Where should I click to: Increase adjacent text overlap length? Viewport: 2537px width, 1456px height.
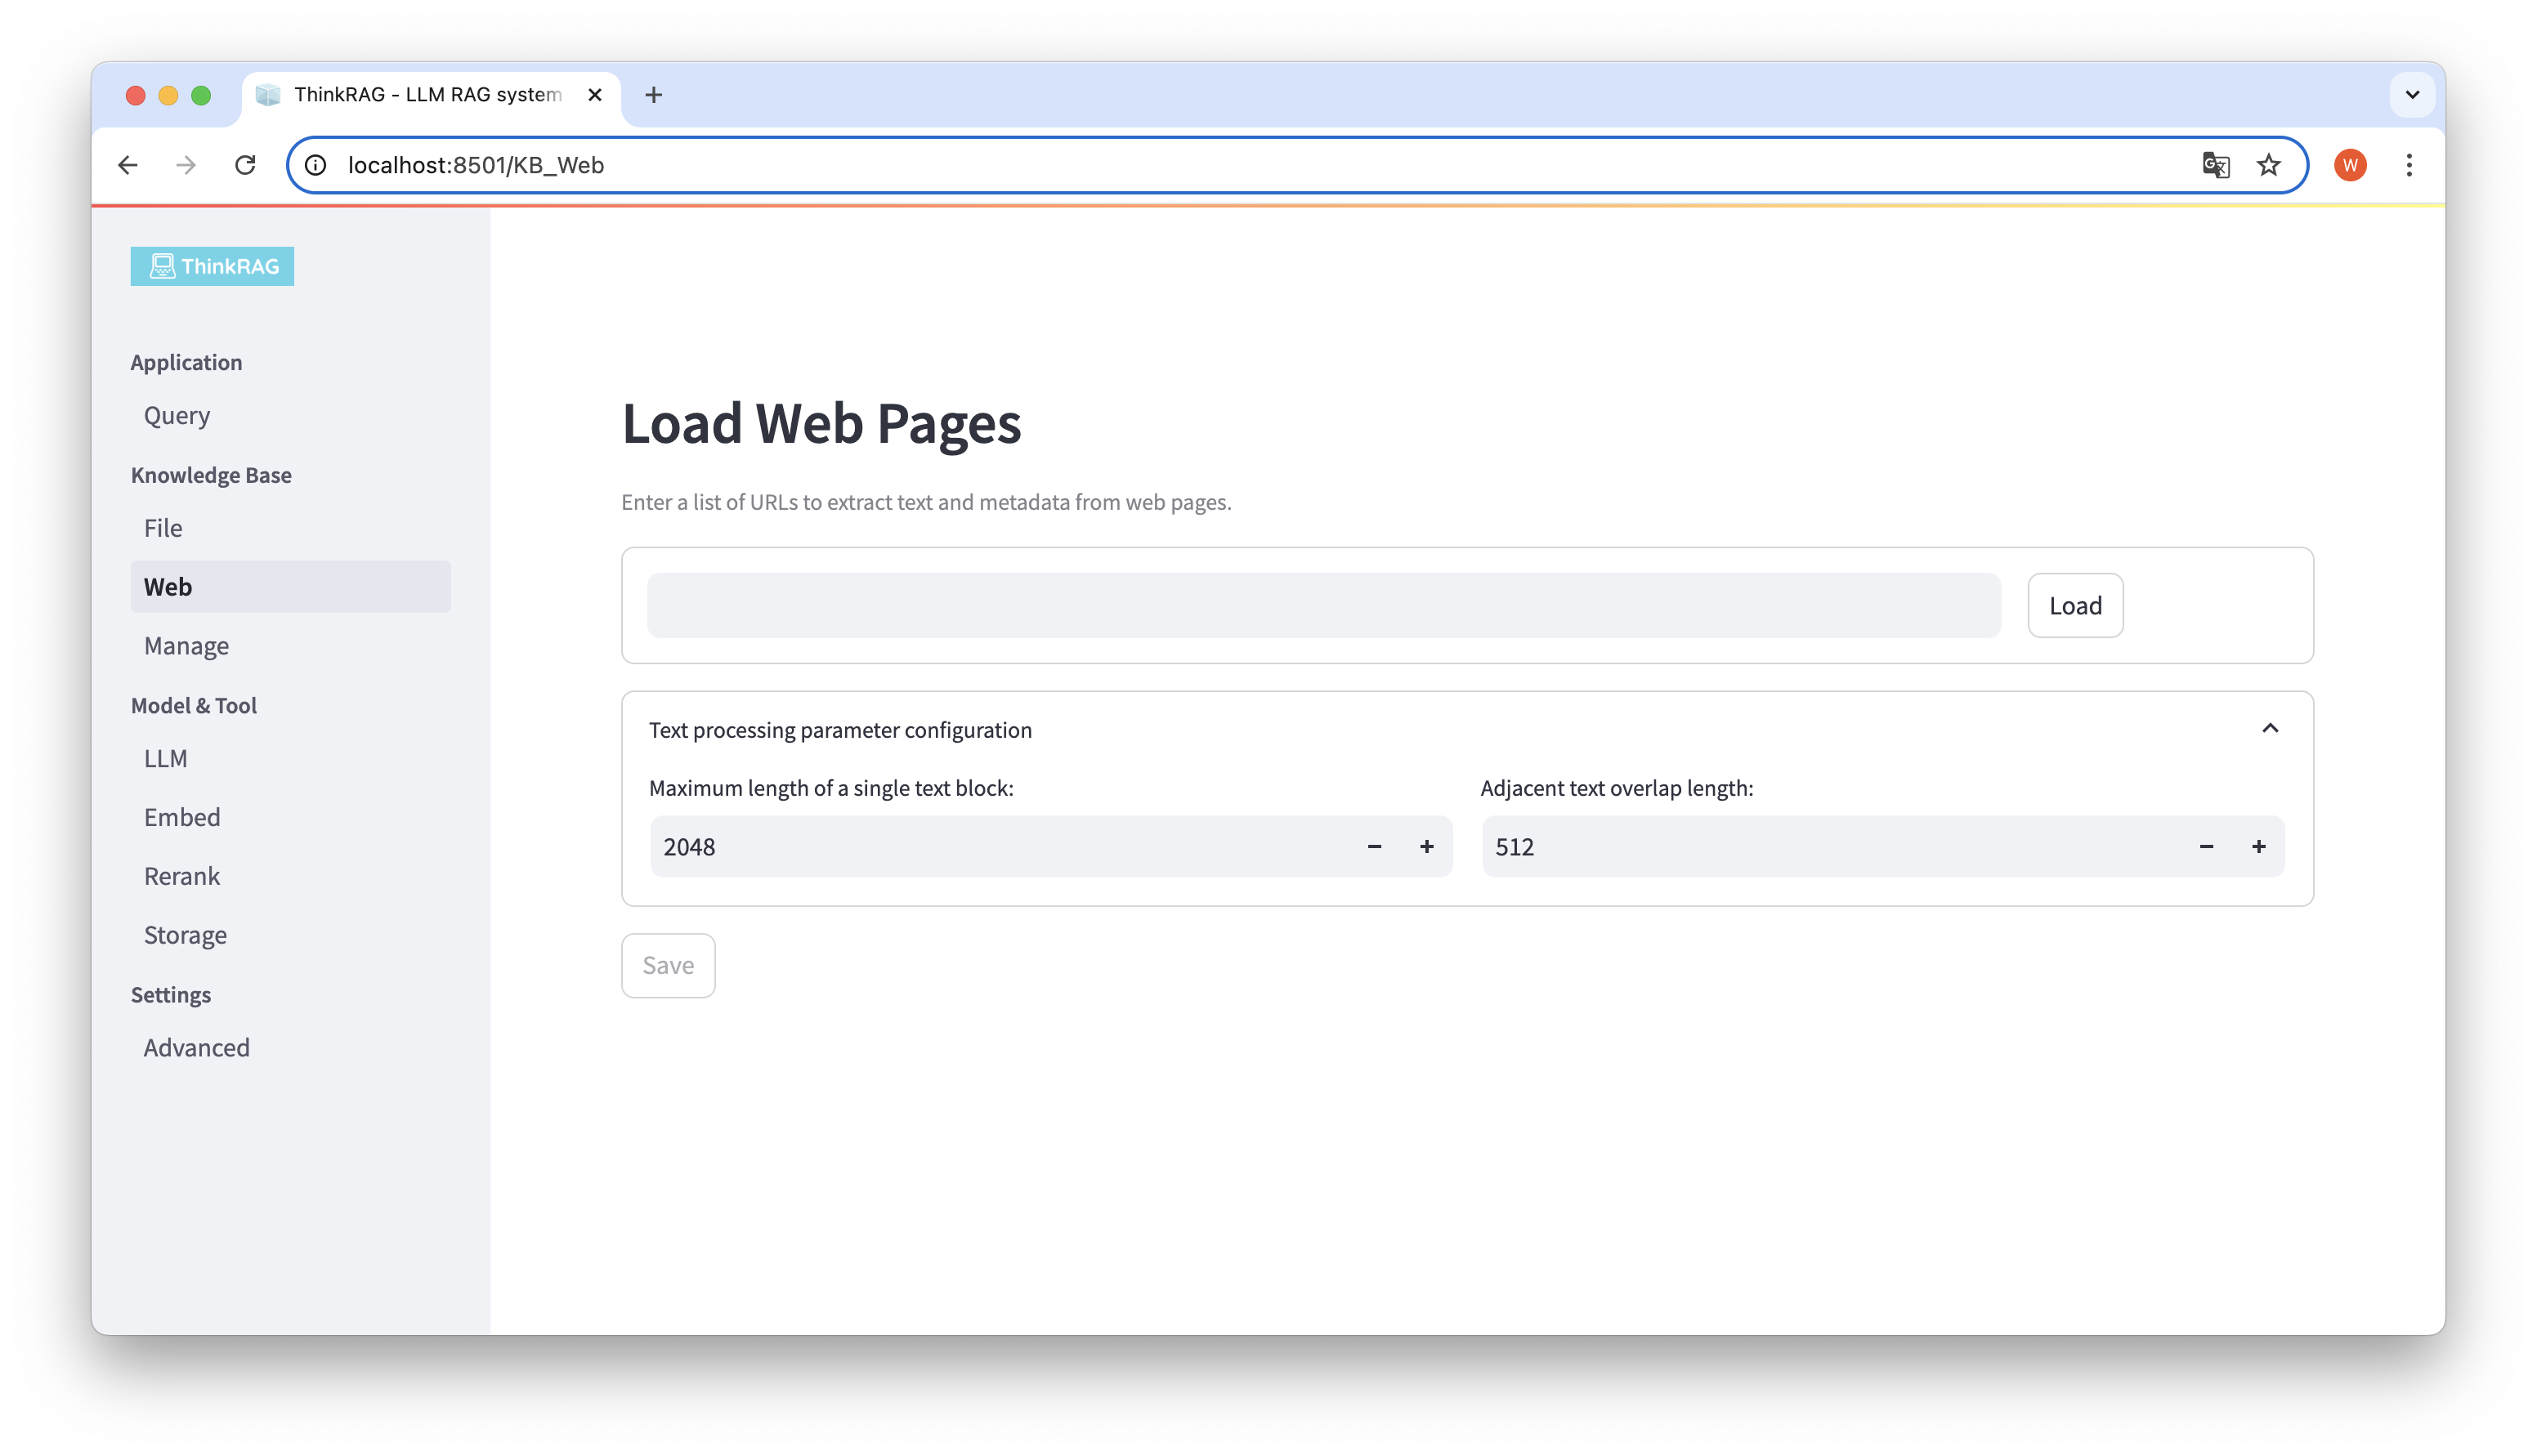[x=2258, y=846]
